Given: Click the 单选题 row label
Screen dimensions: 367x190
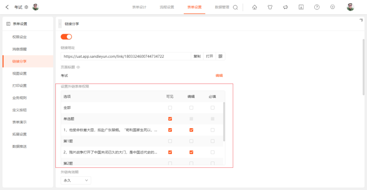Looking at the screenshot, I should click(x=69, y=119).
